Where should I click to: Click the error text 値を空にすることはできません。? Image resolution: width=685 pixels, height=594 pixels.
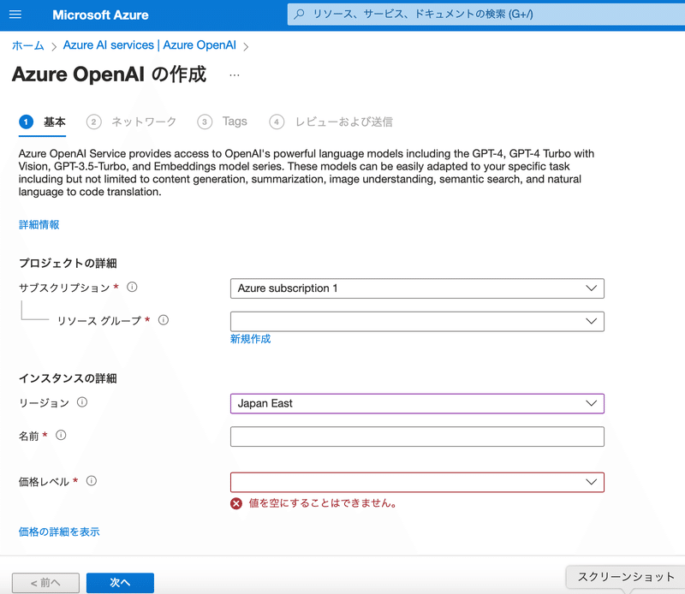(324, 503)
